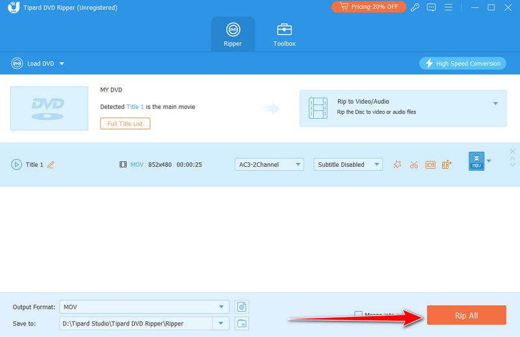The height and width of the screenshot is (337, 520).
Task: Expand the AC3-2Channel audio dropdown
Action: (x=269, y=165)
